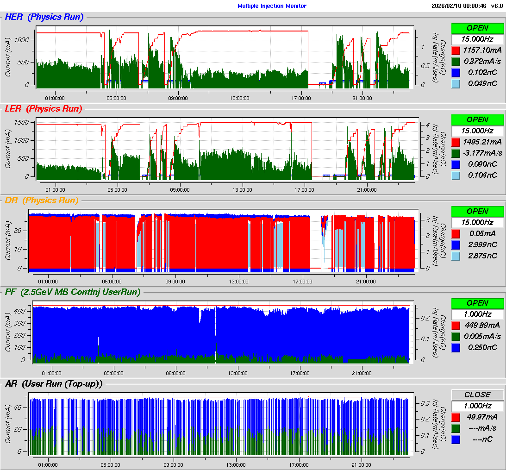Select the 15.000Hz field in HER panel

(x=477, y=39)
